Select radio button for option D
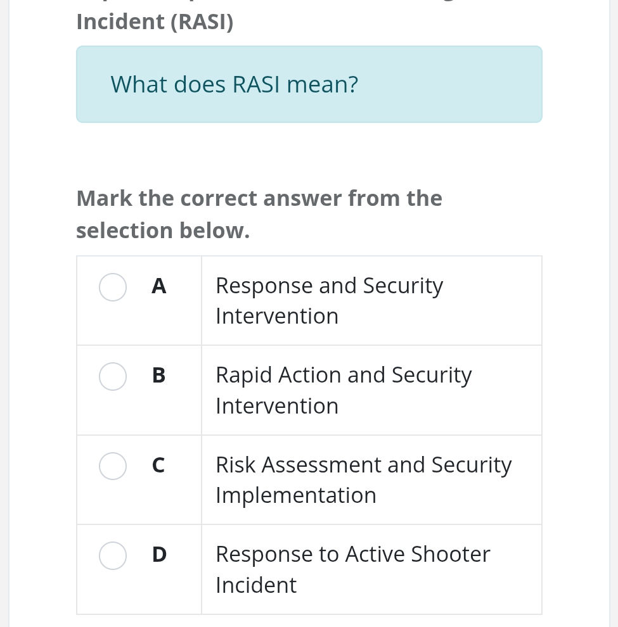Image resolution: width=618 pixels, height=627 pixels. (x=113, y=555)
